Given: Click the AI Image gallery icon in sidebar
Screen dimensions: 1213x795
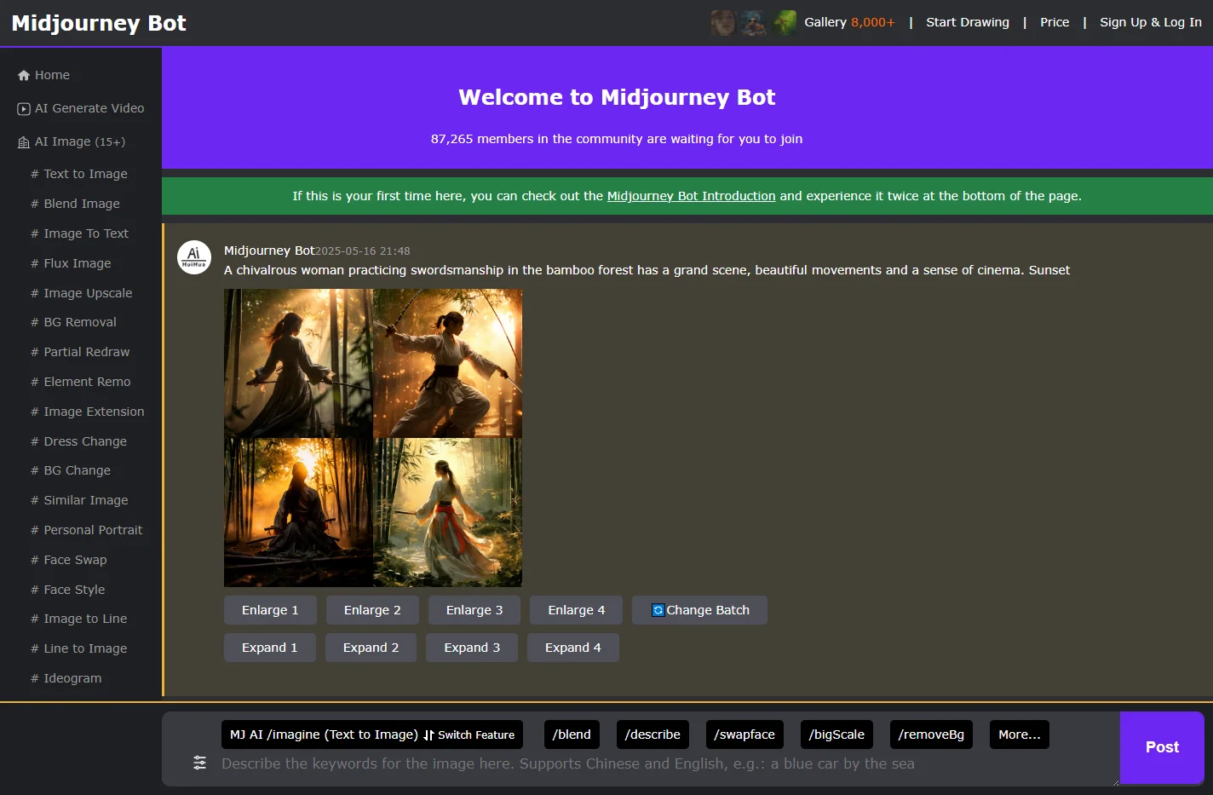Looking at the screenshot, I should tap(24, 141).
